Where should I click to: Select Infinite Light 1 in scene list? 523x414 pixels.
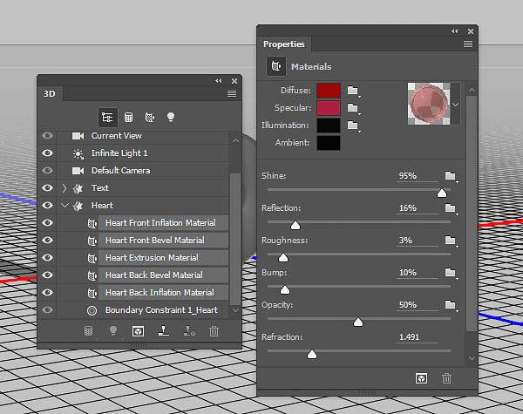[119, 153]
